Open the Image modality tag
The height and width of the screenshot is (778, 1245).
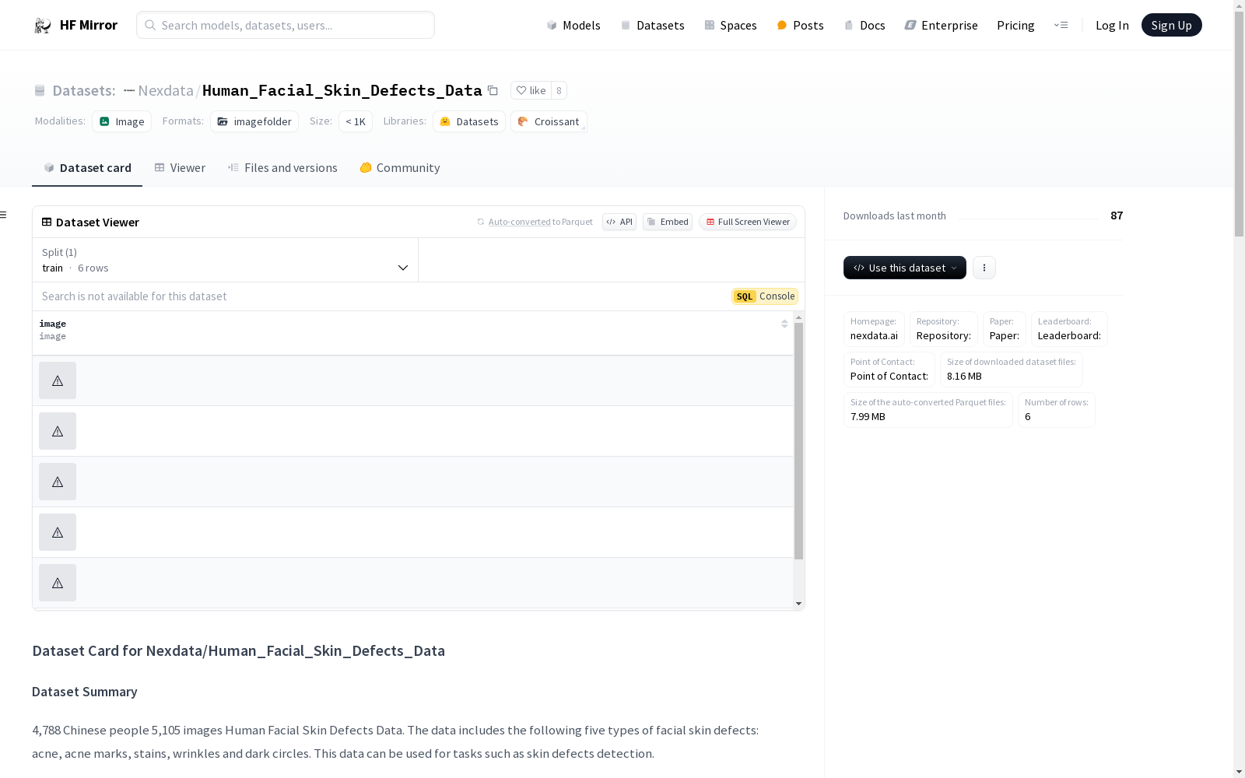pos(122,121)
